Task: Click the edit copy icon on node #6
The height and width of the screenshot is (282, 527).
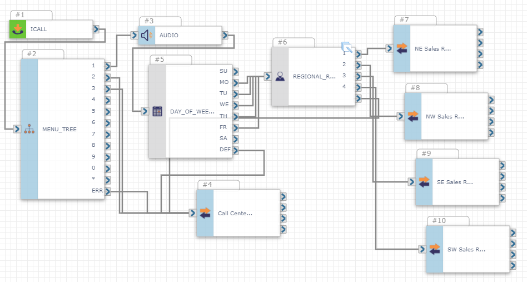Action: coord(347,47)
